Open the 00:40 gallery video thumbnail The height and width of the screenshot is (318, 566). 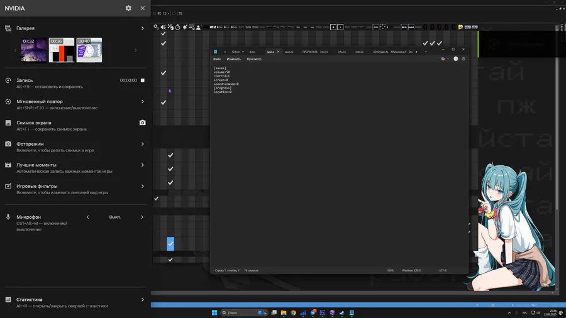pos(89,50)
